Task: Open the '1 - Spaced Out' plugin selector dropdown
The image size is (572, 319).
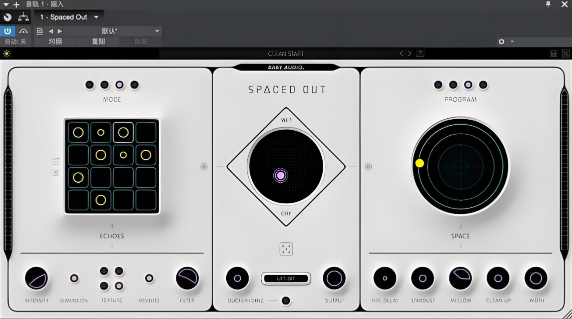Action: [70, 17]
